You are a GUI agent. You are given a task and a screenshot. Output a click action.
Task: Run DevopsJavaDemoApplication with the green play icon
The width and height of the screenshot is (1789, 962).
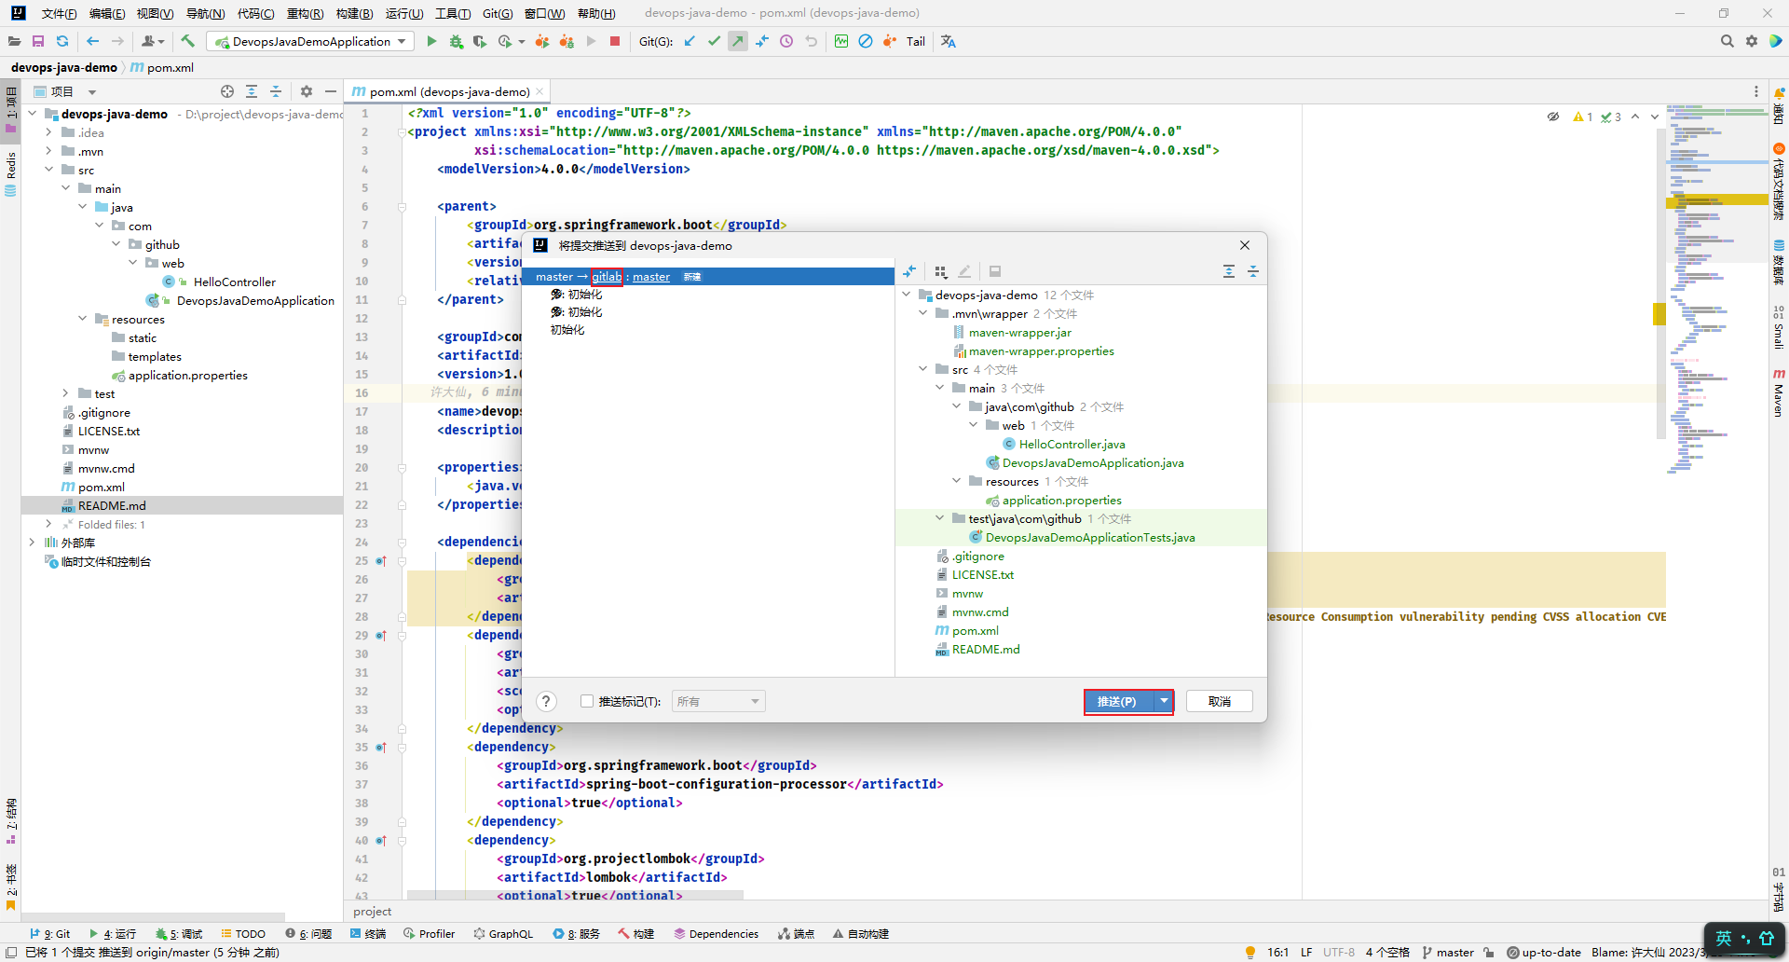(x=431, y=41)
